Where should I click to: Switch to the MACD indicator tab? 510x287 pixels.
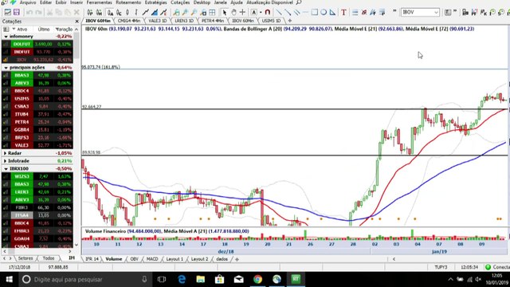152,259
